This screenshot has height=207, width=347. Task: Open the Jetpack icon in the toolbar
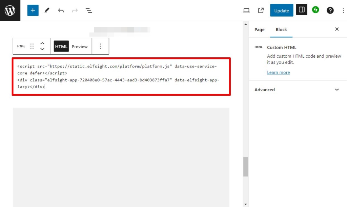[x=315, y=10]
